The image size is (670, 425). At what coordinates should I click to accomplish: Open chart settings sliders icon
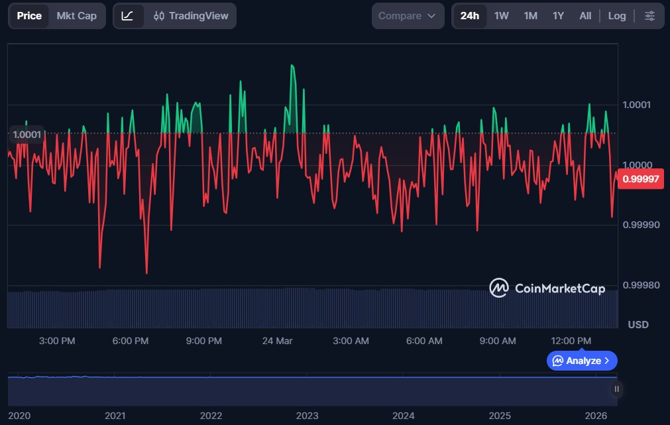pos(649,16)
